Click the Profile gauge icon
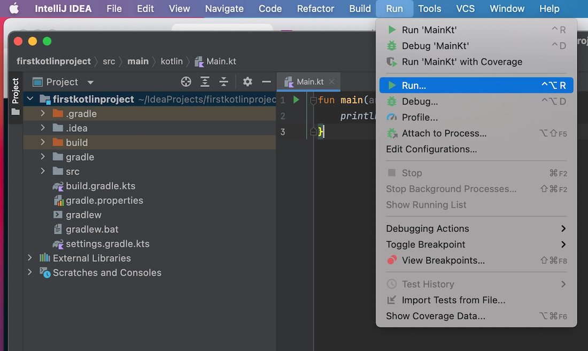The width and height of the screenshot is (588, 351). click(391, 117)
